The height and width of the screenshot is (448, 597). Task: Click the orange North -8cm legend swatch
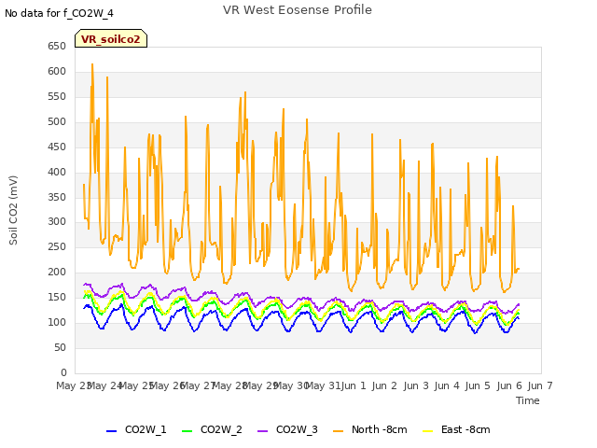(338, 431)
